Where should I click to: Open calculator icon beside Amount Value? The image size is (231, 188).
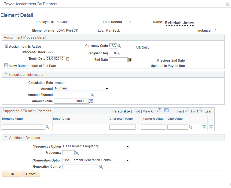pyautogui.click(x=91, y=101)
